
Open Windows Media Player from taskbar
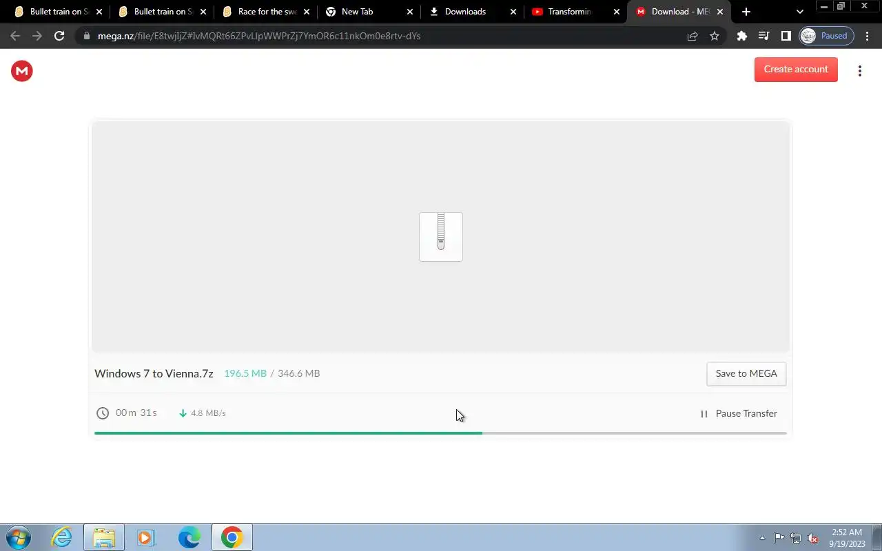click(x=147, y=537)
